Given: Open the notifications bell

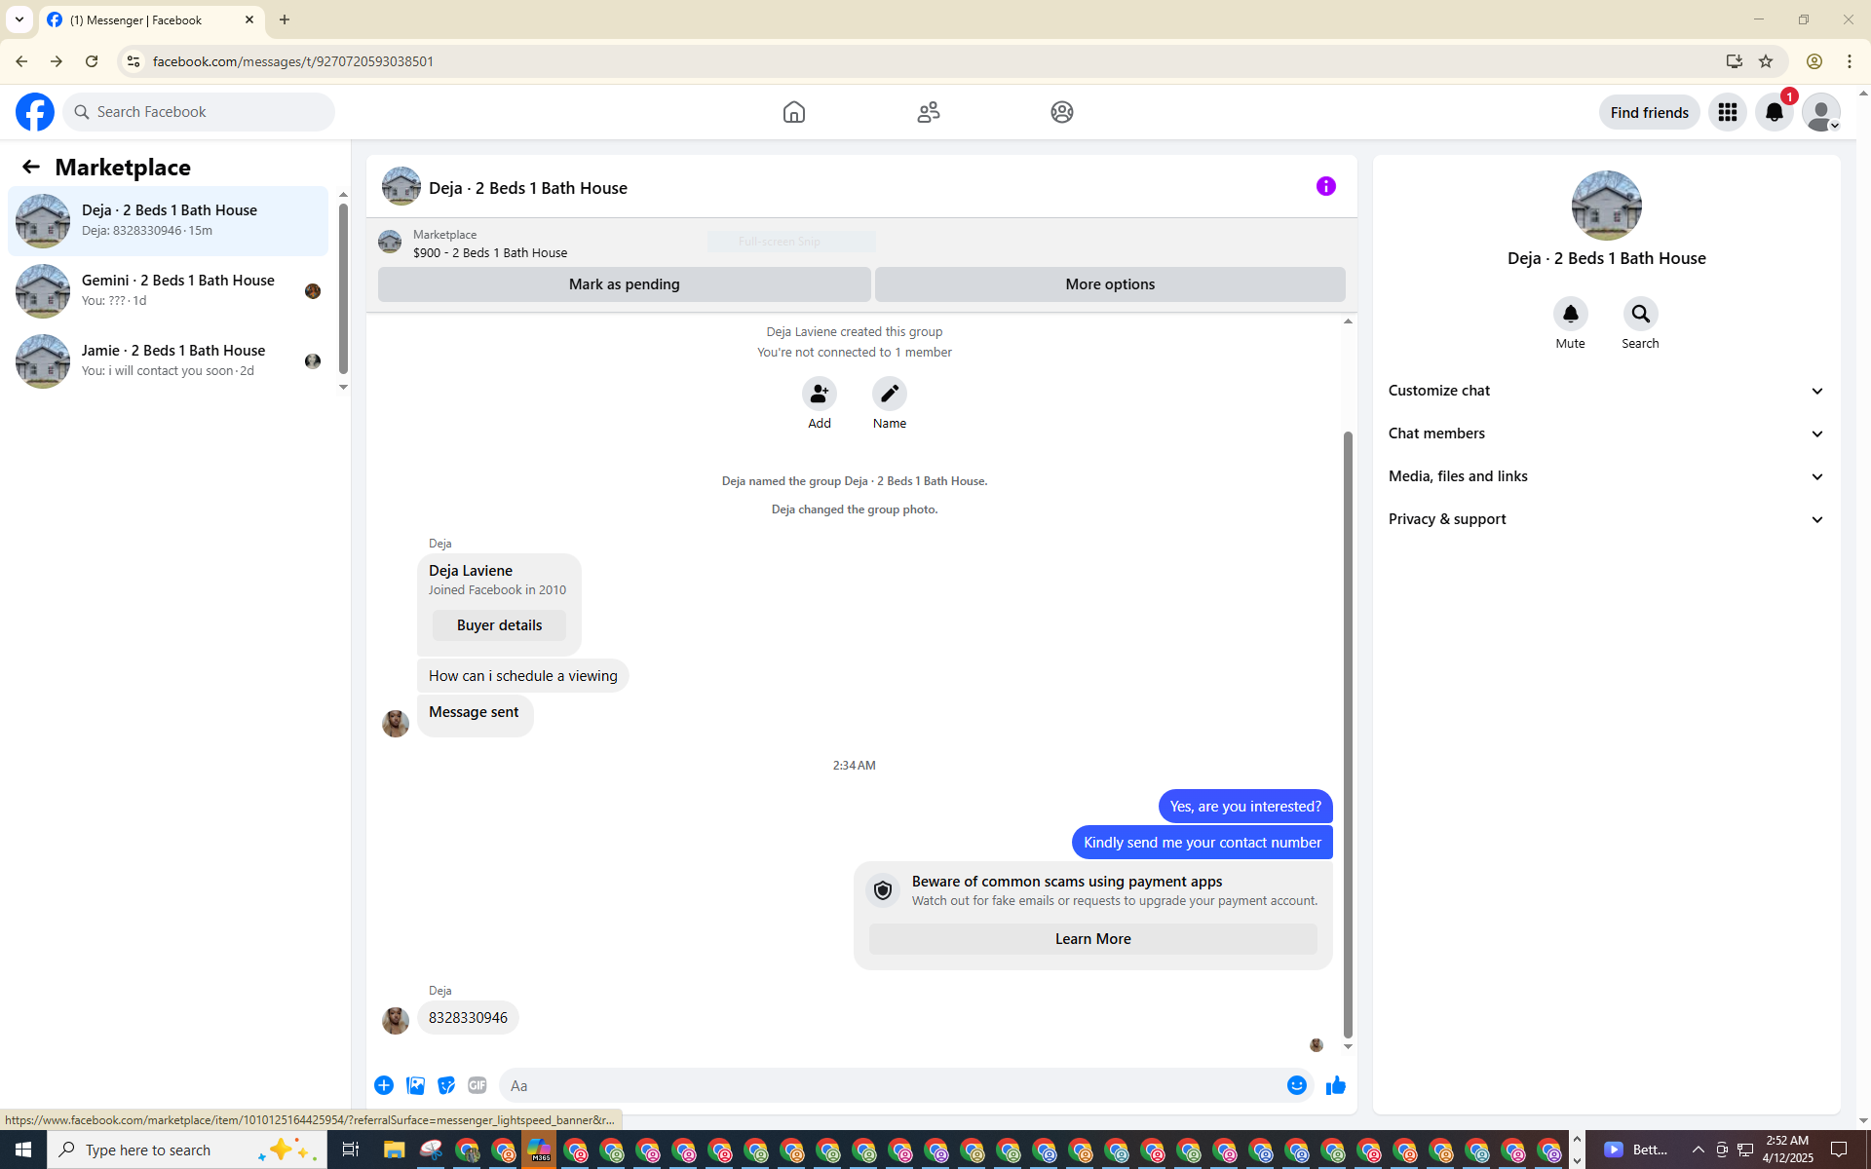Looking at the screenshot, I should coord(1775,112).
